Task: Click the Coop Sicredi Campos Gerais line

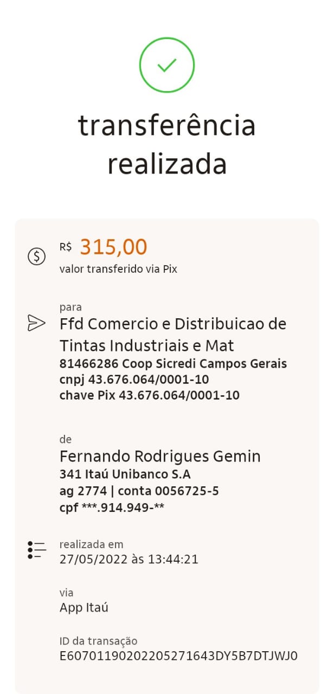Action: pos(173,363)
